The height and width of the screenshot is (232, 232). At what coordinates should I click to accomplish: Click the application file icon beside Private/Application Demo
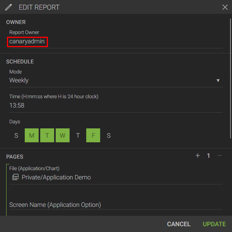coord(15,177)
